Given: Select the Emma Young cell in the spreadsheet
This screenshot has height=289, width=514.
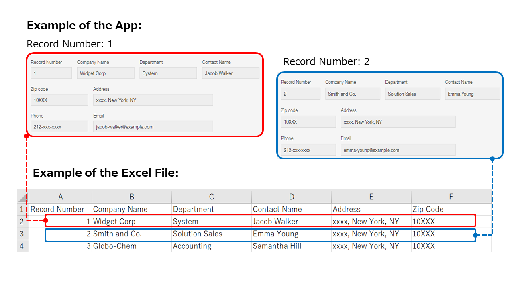Looking at the screenshot, I should coord(275,234).
